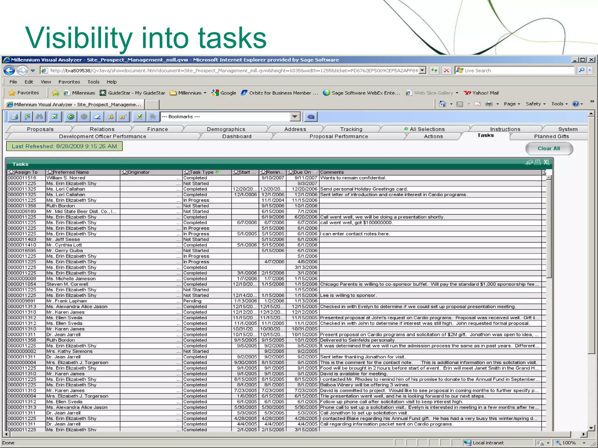Click the green Refresh arrows icon

[x=434, y=70]
